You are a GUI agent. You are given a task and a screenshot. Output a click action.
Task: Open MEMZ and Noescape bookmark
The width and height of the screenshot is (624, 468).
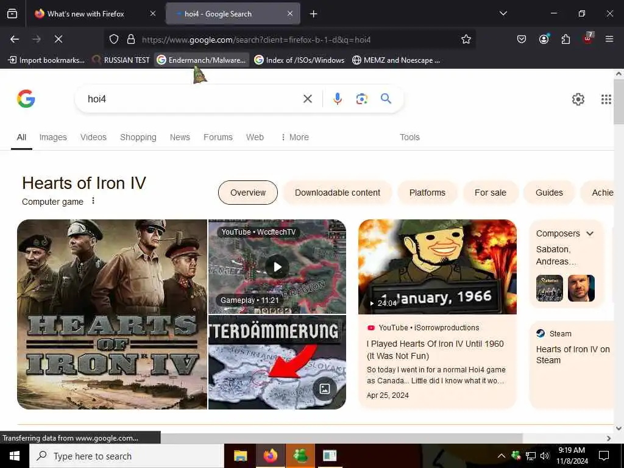(x=396, y=60)
